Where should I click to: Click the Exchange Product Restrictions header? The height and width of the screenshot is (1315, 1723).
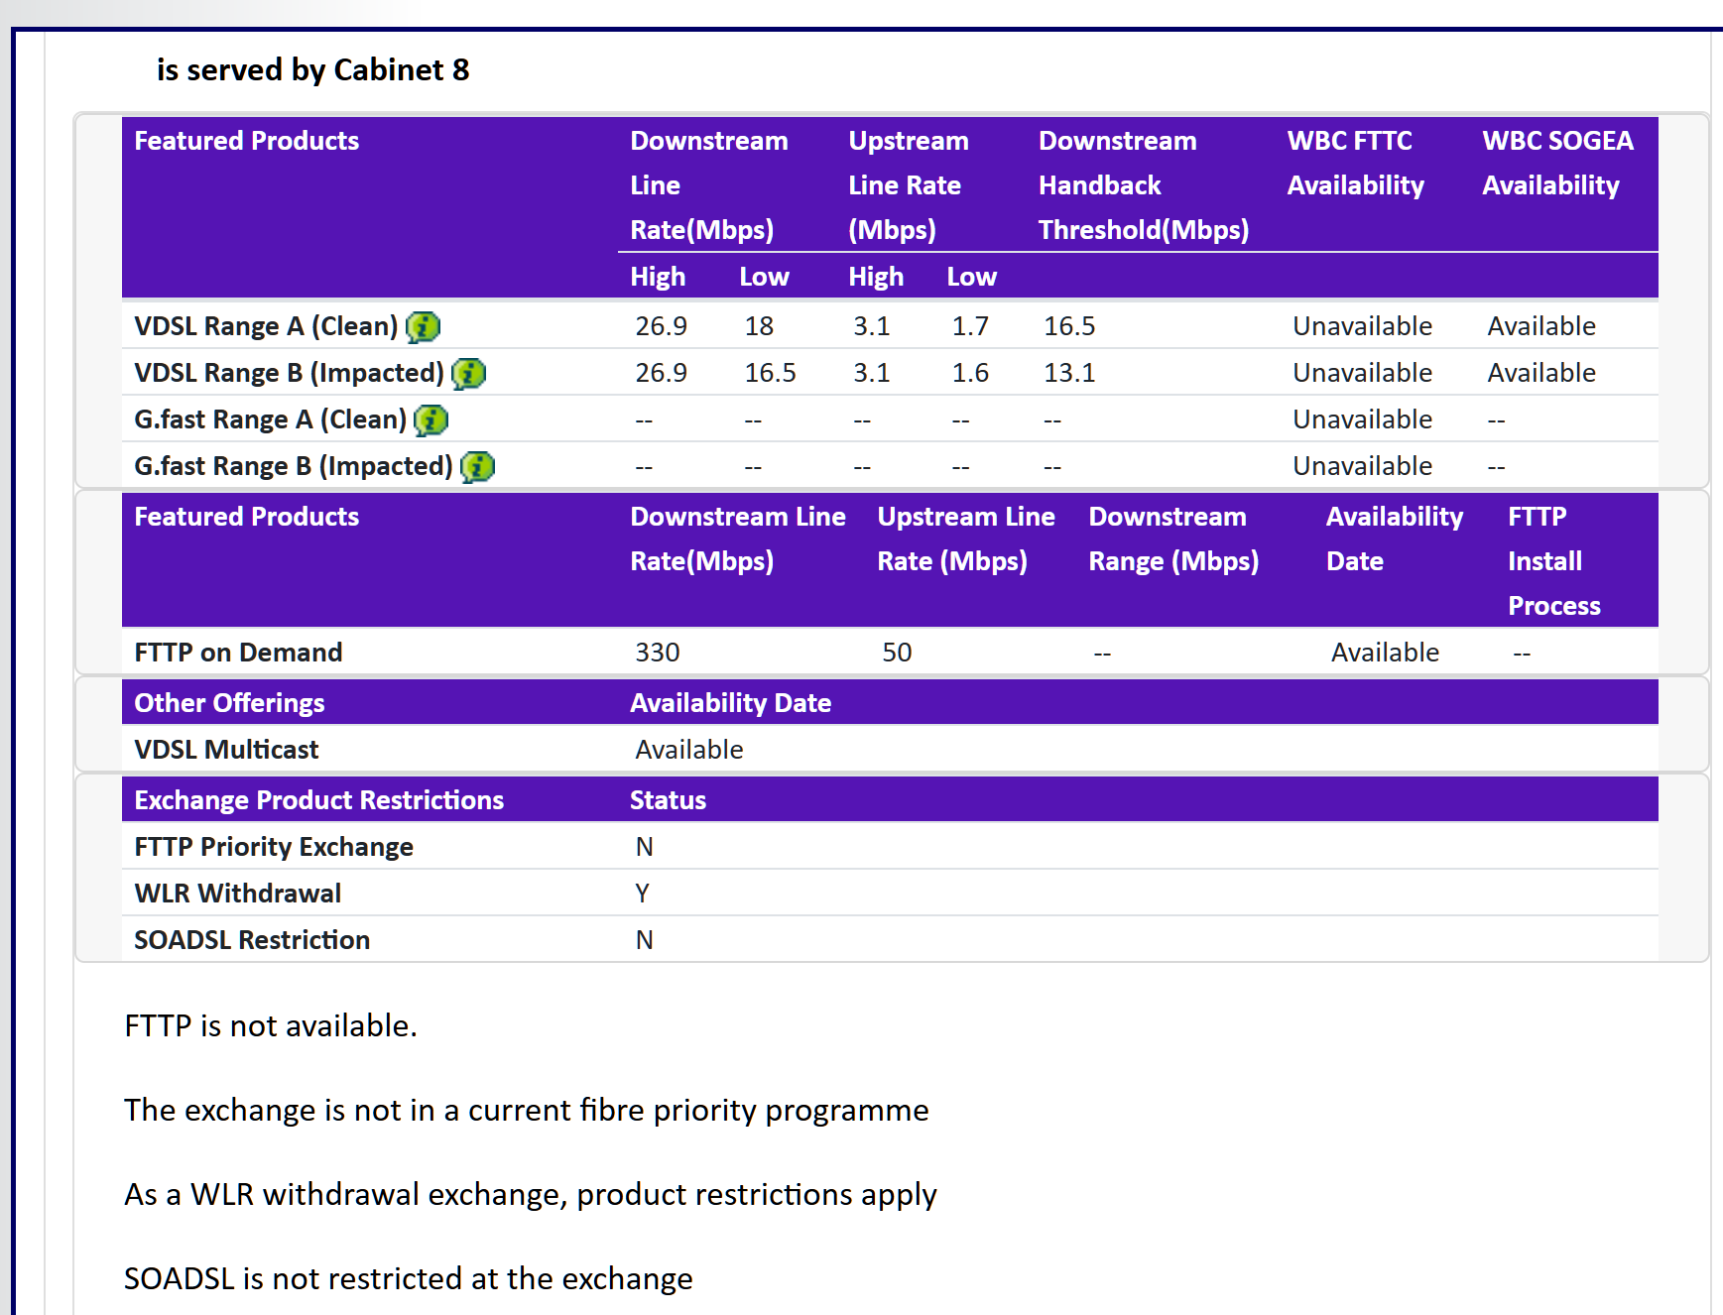coord(318,800)
